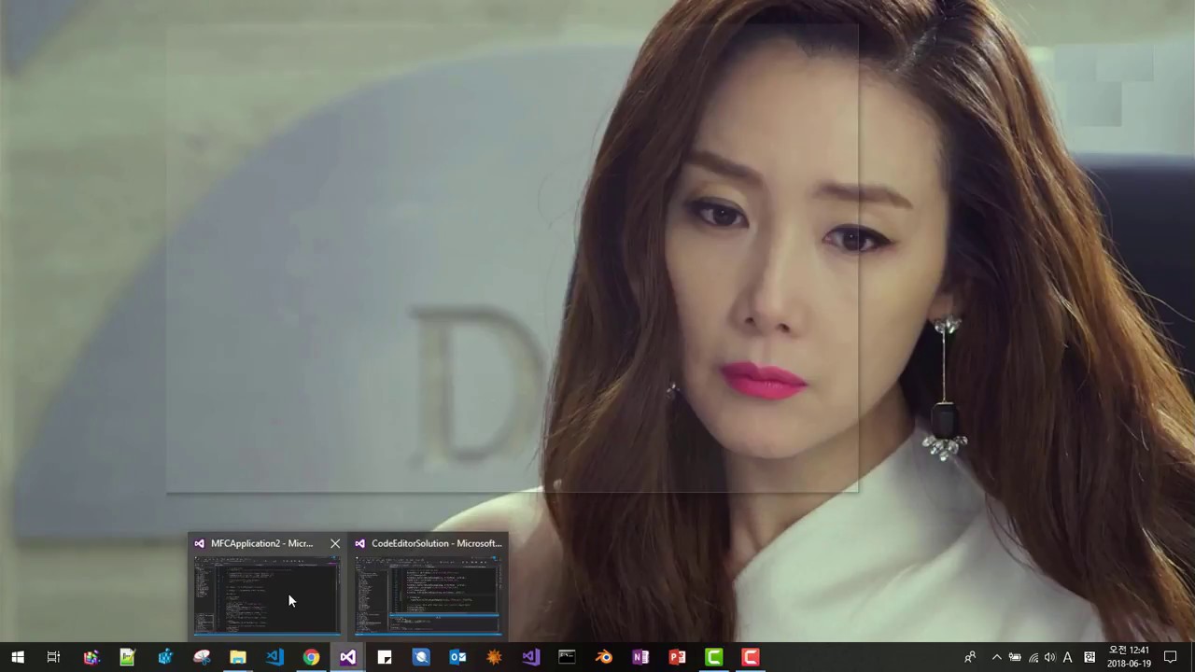The image size is (1195, 672).
Task: Open the orange starburst taskbar app
Action: tap(494, 657)
